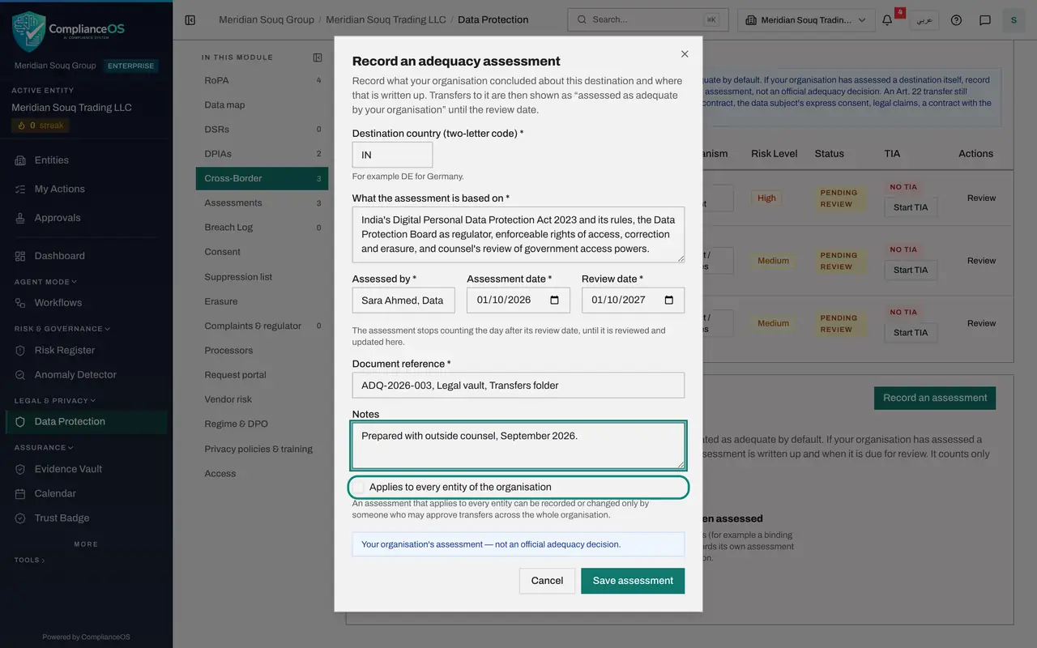Click the Cancel button
The width and height of the screenshot is (1037, 648).
click(x=547, y=581)
